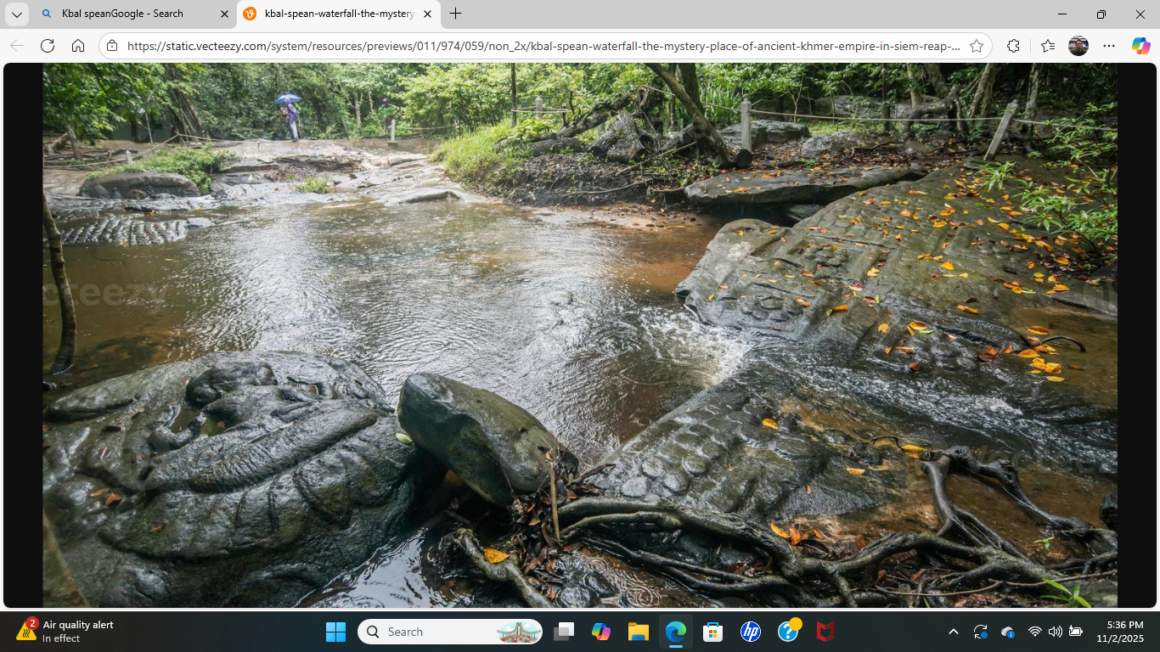The width and height of the screenshot is (1160, 652).
Task: Expand the tab actions menu chevron
Action: (x=16, y=14)
